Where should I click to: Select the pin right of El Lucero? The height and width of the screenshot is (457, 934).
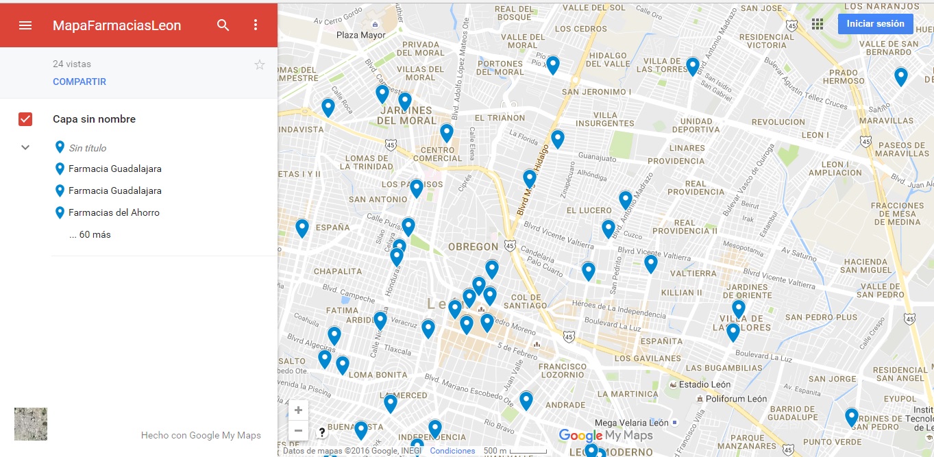(626, 200)
